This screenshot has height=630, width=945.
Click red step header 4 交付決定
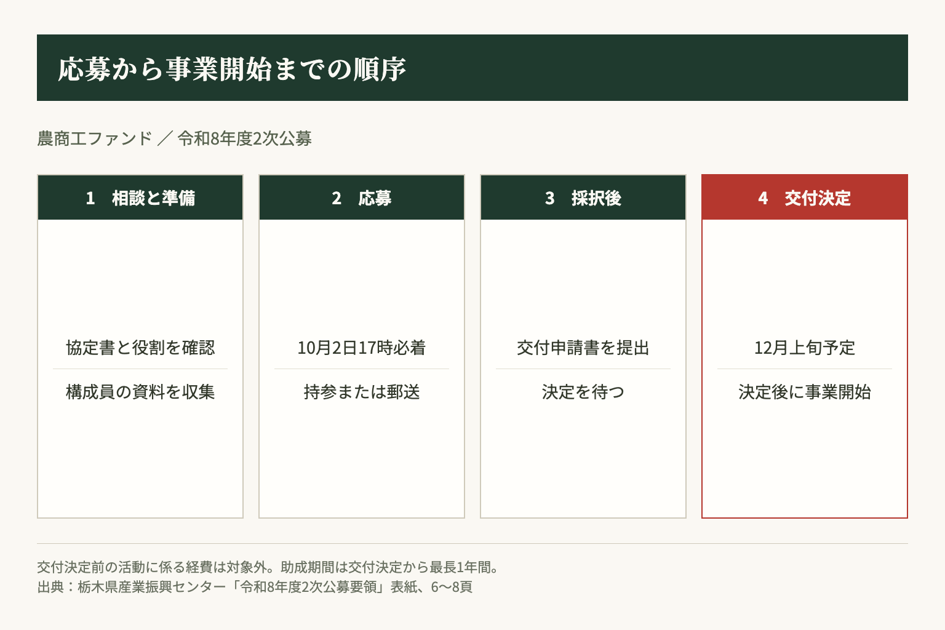805,197
